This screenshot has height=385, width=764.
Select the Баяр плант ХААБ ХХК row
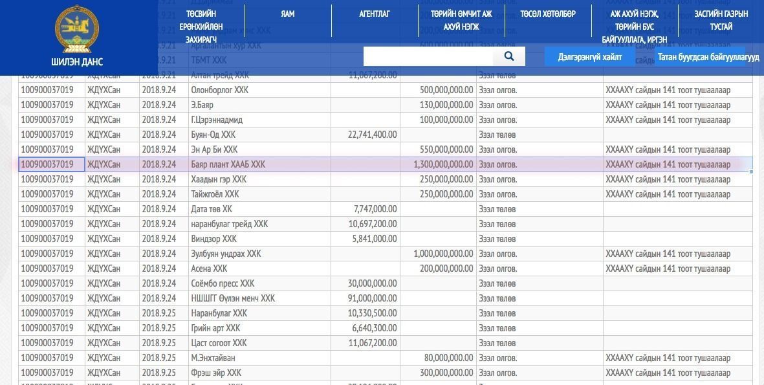pyautogui.click(x=386, y=164)
